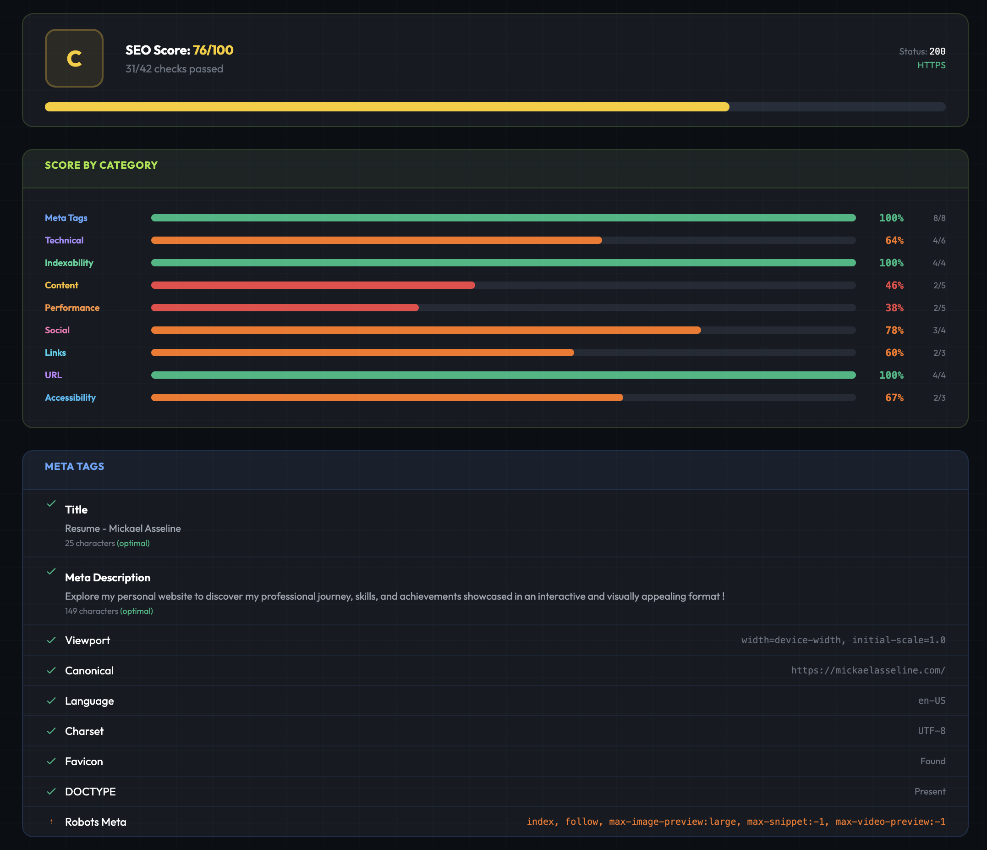Click the checkmark next to Meta Description
Viewport: 987px width, 850px height.
point(51,571)
